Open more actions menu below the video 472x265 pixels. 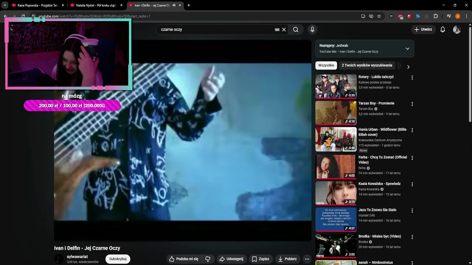tap(307, 259)
